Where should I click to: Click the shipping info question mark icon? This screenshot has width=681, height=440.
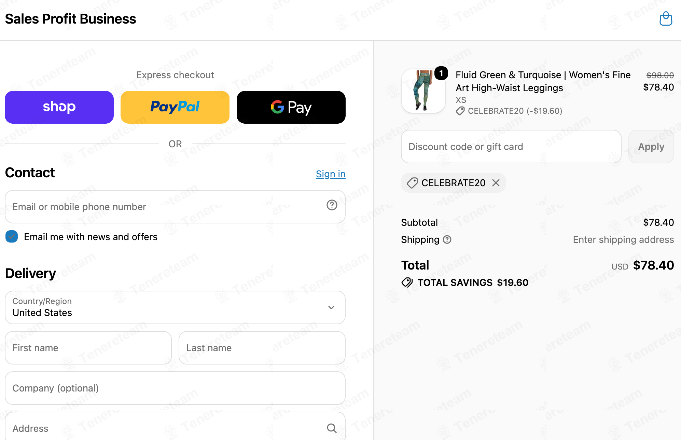447,239
